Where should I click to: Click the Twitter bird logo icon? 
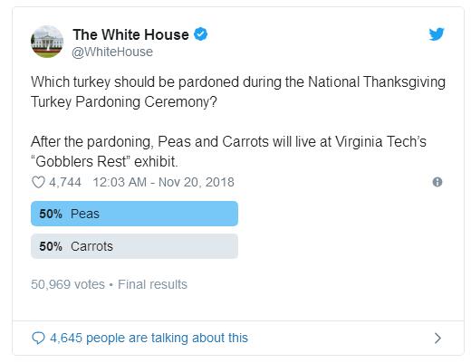[437, 33]
